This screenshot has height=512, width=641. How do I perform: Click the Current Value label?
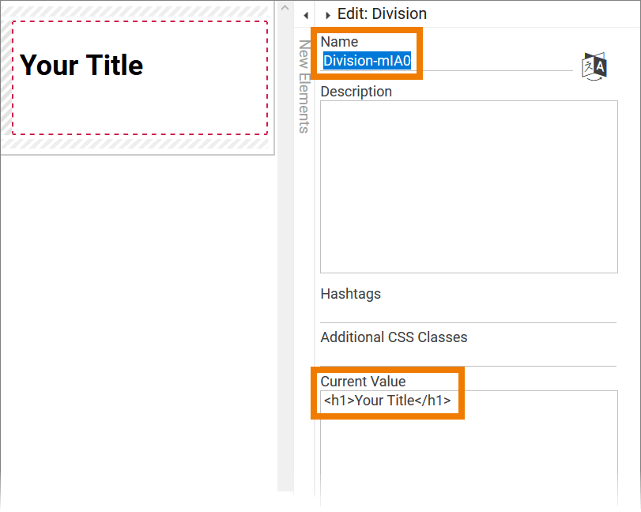363,382
